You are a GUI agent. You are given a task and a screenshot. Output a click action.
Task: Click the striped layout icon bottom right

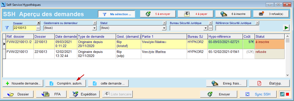point(282,94)
